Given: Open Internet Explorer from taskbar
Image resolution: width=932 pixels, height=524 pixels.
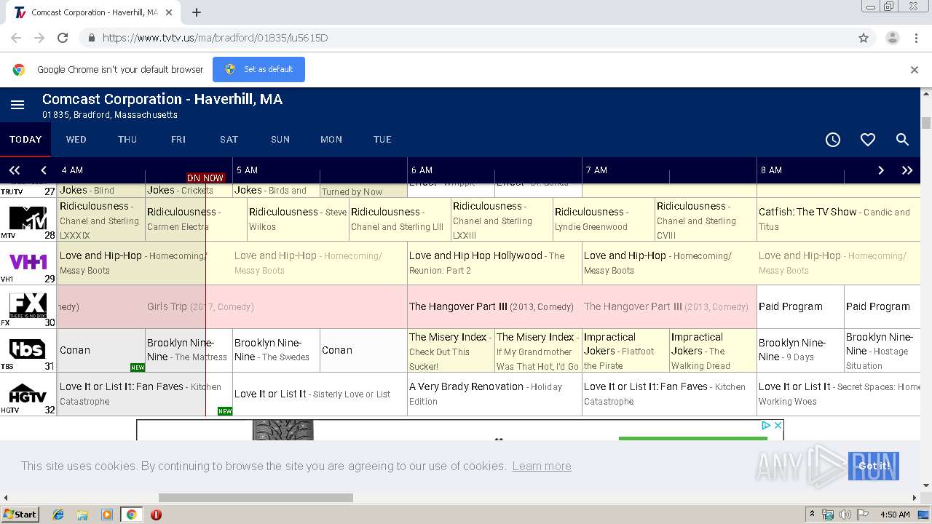Looking at the screenshot, I should (x=58, y=515).
